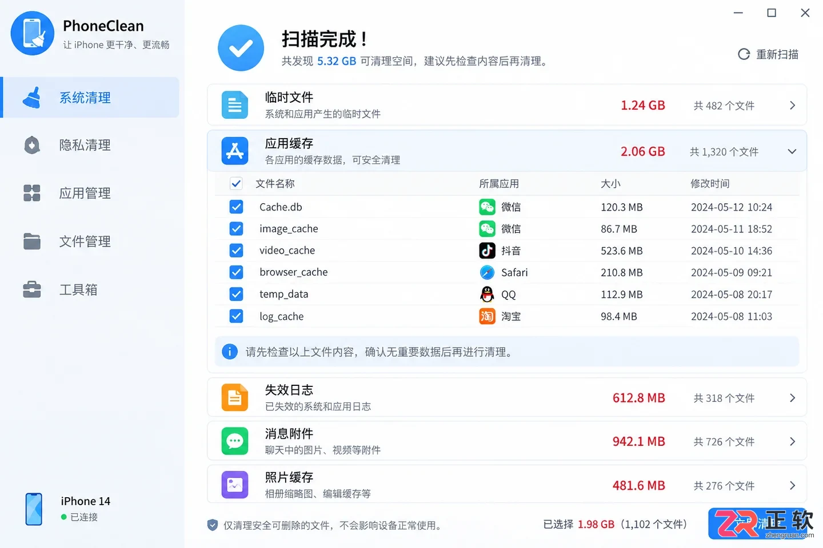Expand the 照片缓存 category chevron
823x548 pixels.
[x=792, y=485]
